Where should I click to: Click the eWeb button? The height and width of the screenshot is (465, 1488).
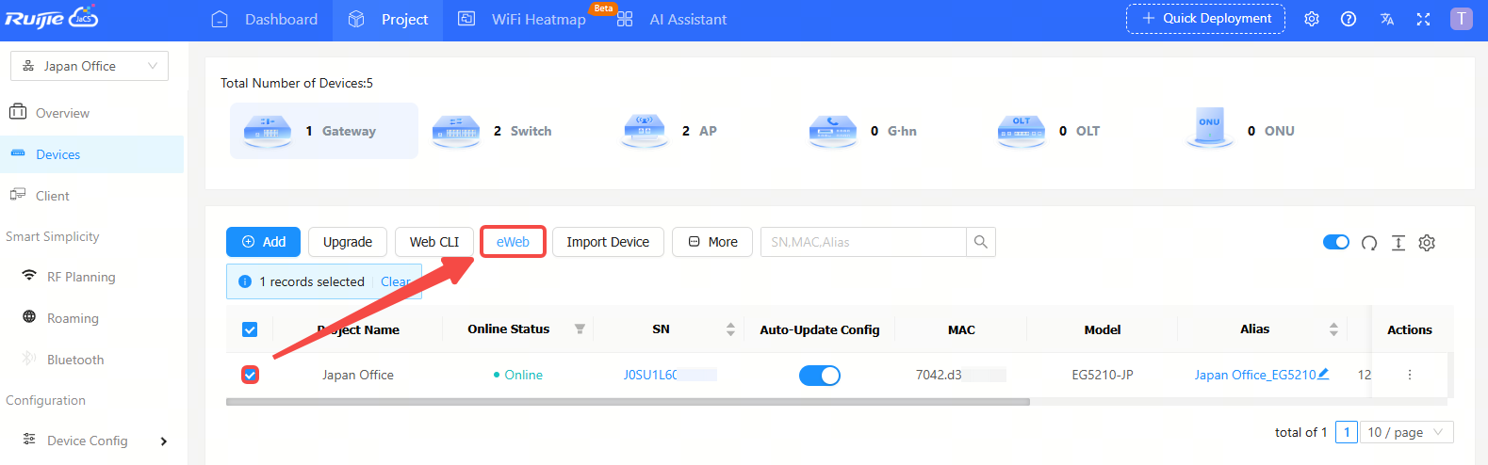pos(513,242)
